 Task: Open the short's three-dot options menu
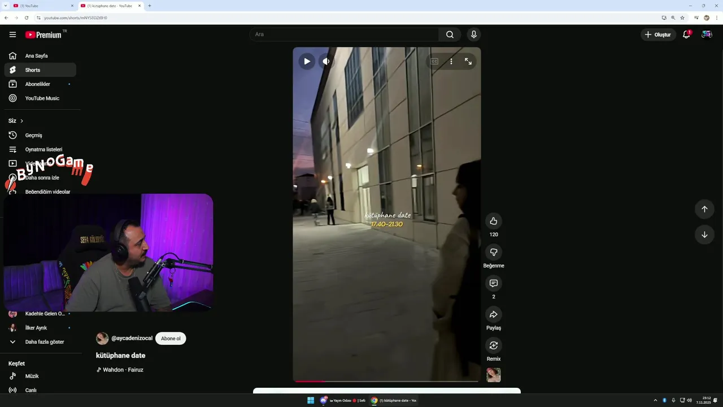coord(451,62)
